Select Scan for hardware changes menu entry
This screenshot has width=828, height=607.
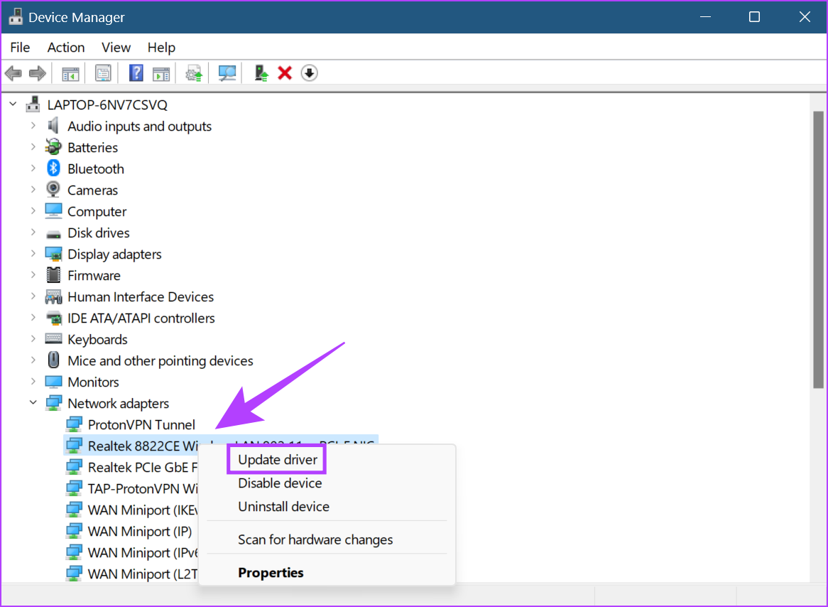tap(315, 539)
